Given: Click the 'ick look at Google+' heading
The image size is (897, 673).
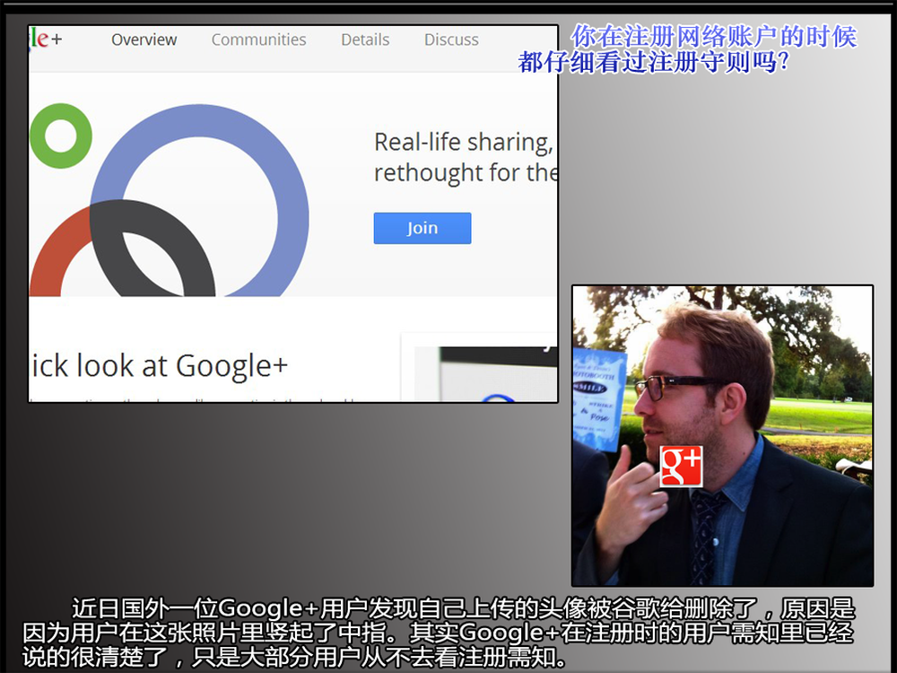Looking at the screenshot, I should point(159,366).
